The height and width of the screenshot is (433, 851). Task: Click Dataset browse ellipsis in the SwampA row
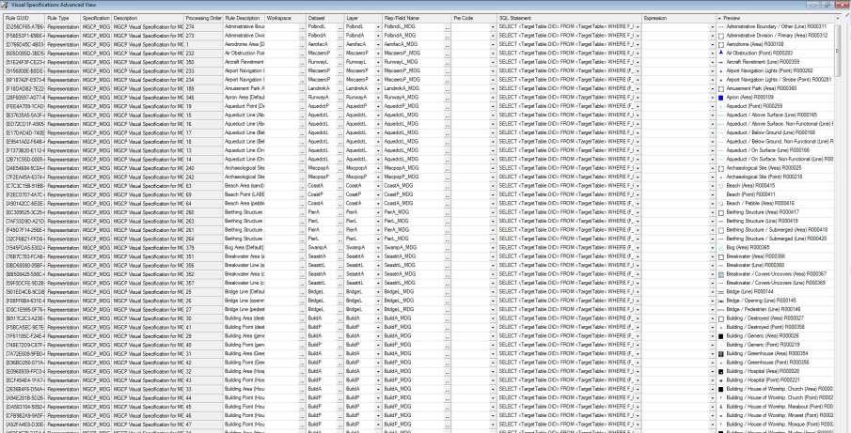340,248
